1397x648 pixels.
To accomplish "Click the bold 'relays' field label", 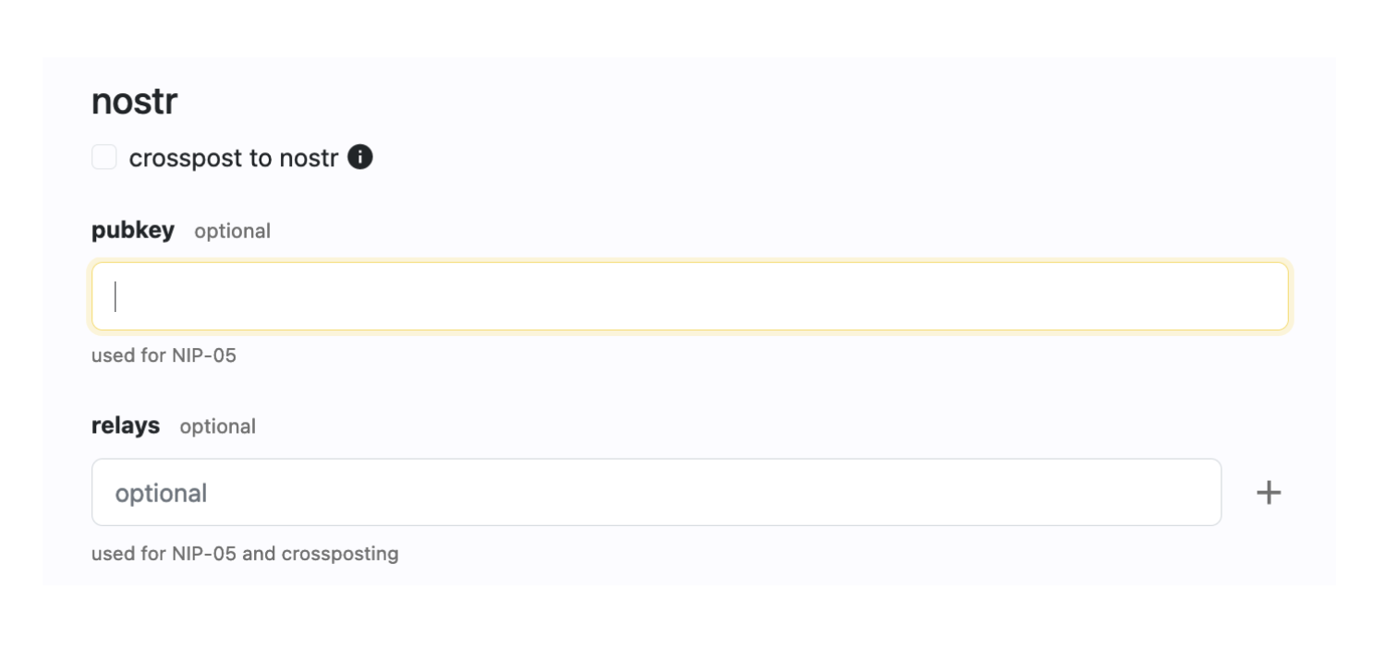I will 126,426.
